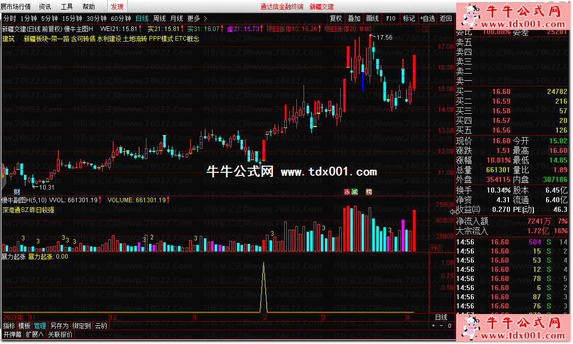Click the split-window rectangle icon in chart corner
Screen dimensions: 573x344
[425, 29]
